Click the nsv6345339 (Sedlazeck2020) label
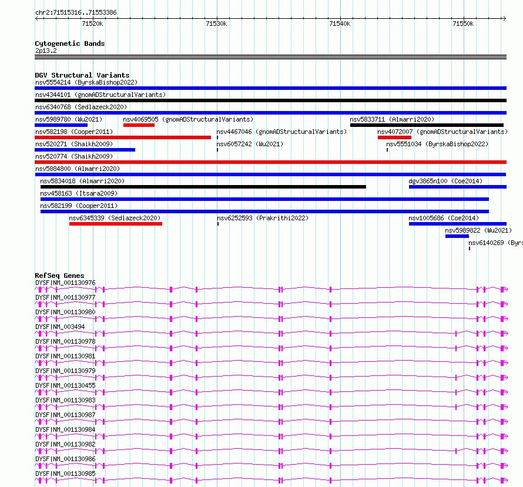The height and width of the screenshot is (487, 523). click(115, 218)
